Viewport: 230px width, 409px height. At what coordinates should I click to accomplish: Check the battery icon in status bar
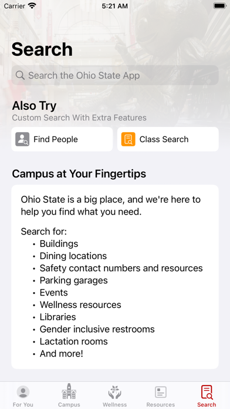pyautogui.click(x=219, y=6)
